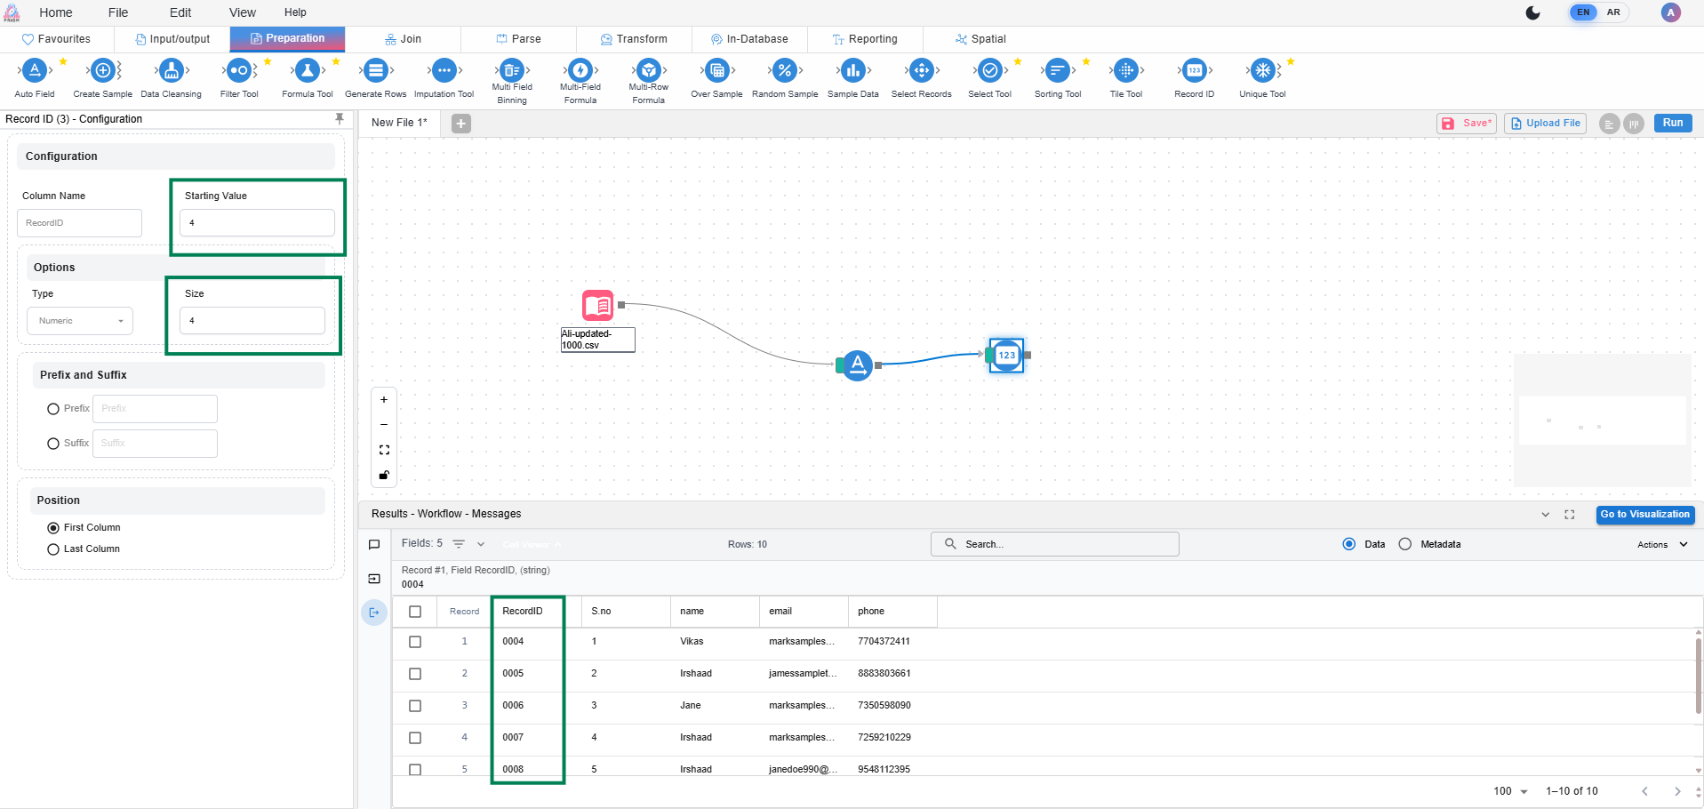Select the Data Cleansing tool icon

pos(171,71)
